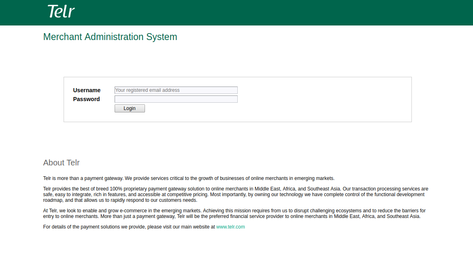Screen dimensions: 473x275
Task: Click the Login button
Action: pos(130,108)
